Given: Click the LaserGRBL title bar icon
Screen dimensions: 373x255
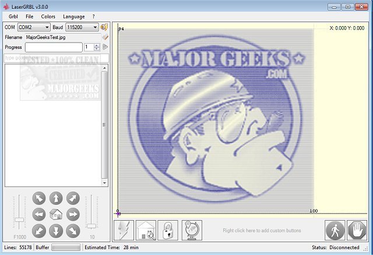Looking at the screenshot, I should pos(6,6).
